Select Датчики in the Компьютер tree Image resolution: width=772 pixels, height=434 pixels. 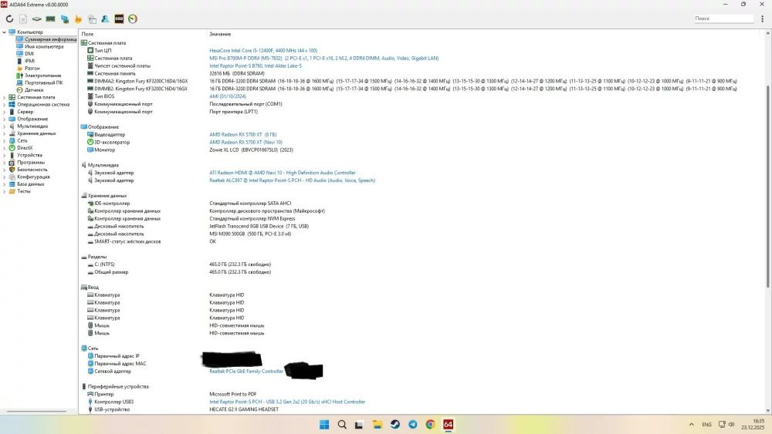33,89
